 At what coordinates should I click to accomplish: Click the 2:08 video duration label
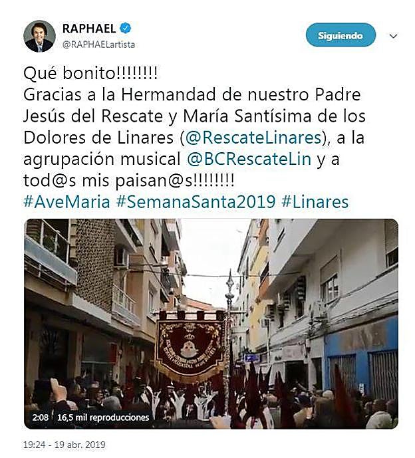[41, 417]
